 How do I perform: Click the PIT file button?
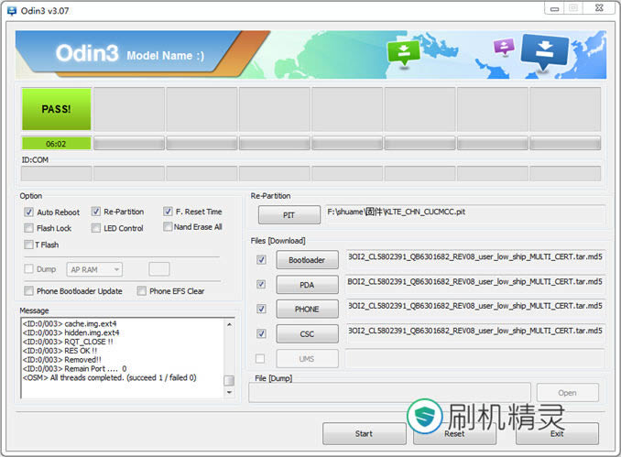coord(289,215)
